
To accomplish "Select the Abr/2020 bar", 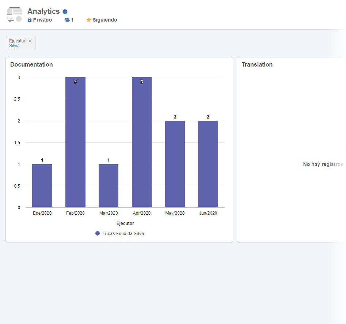I will click(x=142, y=142).
